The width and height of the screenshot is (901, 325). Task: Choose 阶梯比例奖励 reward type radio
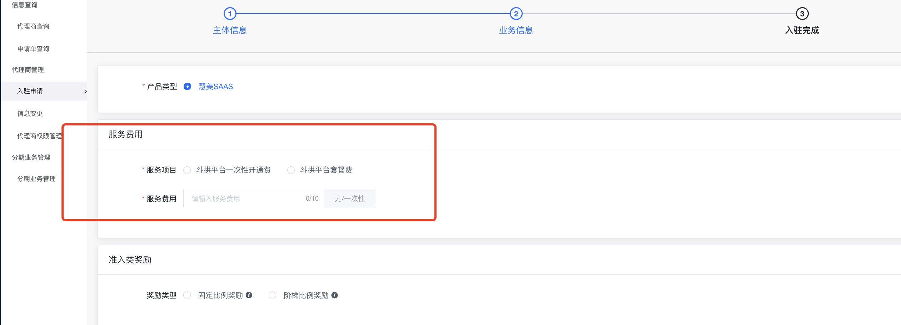click(x=272, y=295)
